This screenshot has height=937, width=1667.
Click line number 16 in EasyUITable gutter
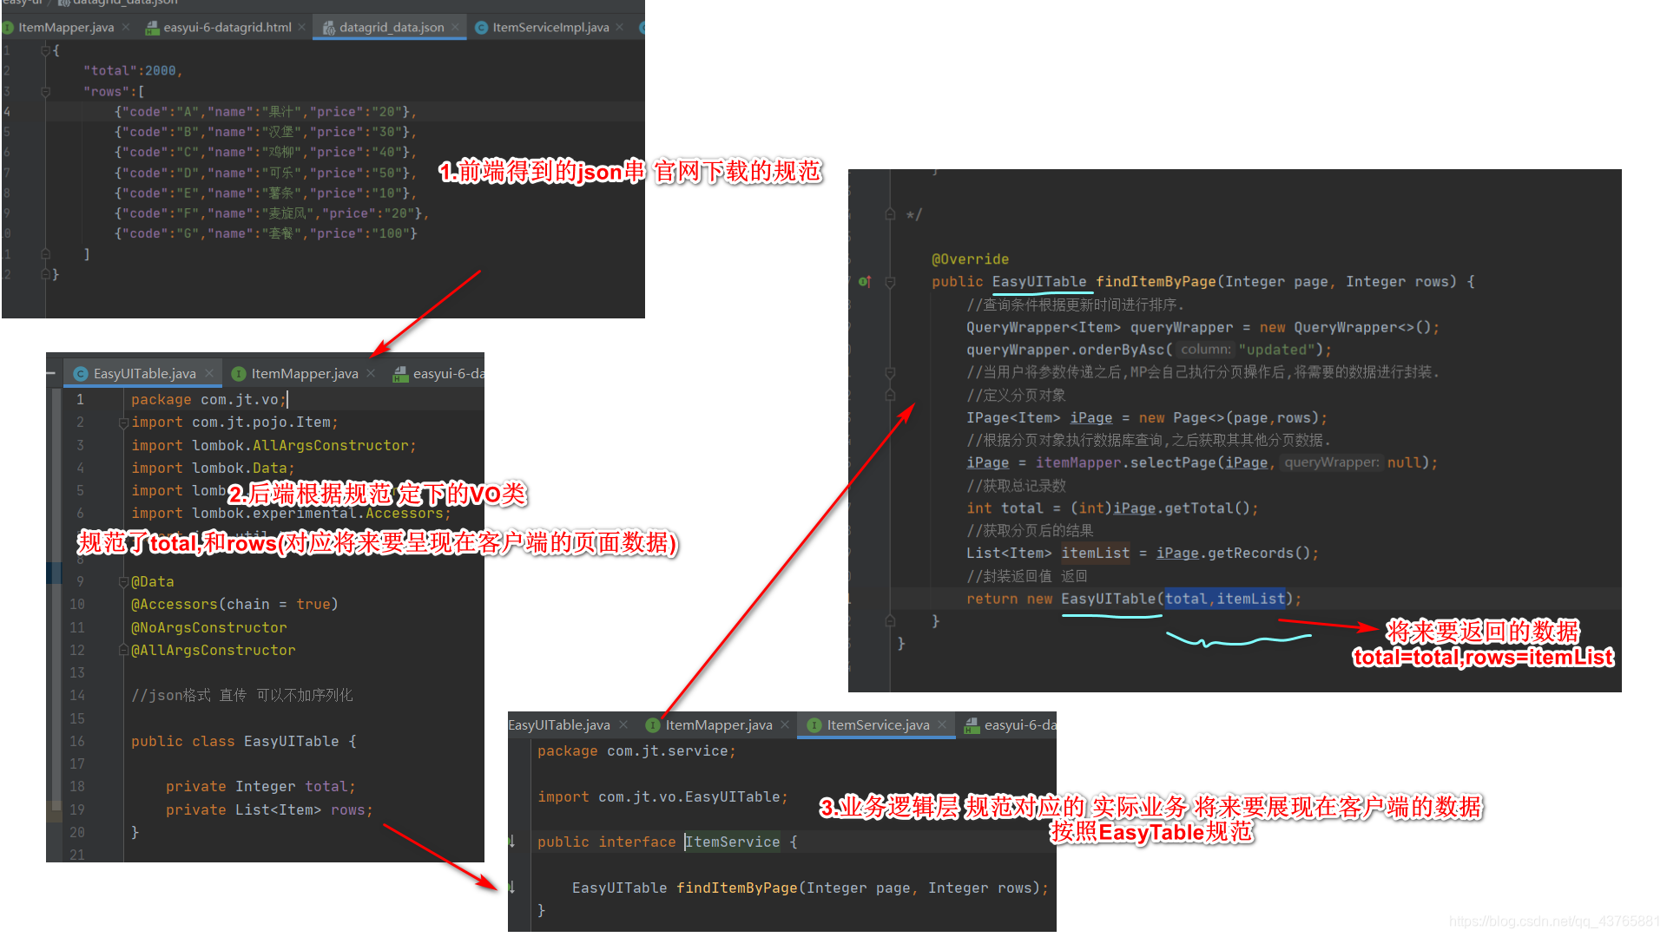coord(77,741)
